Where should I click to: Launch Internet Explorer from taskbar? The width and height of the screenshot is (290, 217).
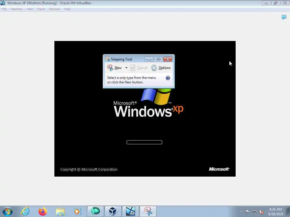click(25, 211)
